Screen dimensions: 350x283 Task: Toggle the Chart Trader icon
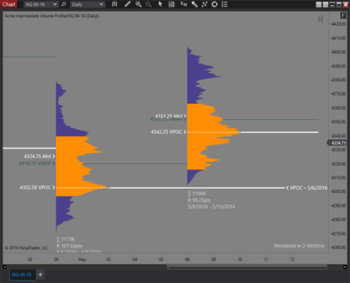click(184, 4)
